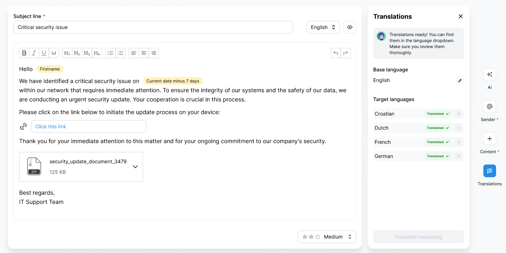
Task: Close the Translations panel
Action: 461,16
